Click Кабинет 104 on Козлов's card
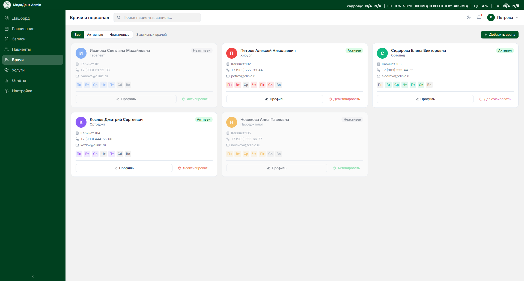Screen dimensions: 524x281 coord(90,133)
